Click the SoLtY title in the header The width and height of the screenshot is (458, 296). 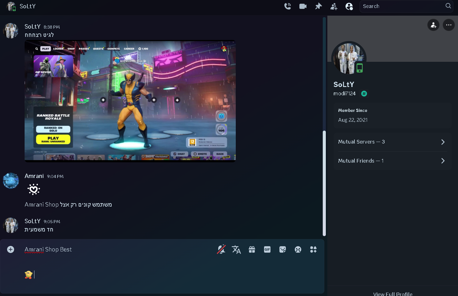click(28, 6)
